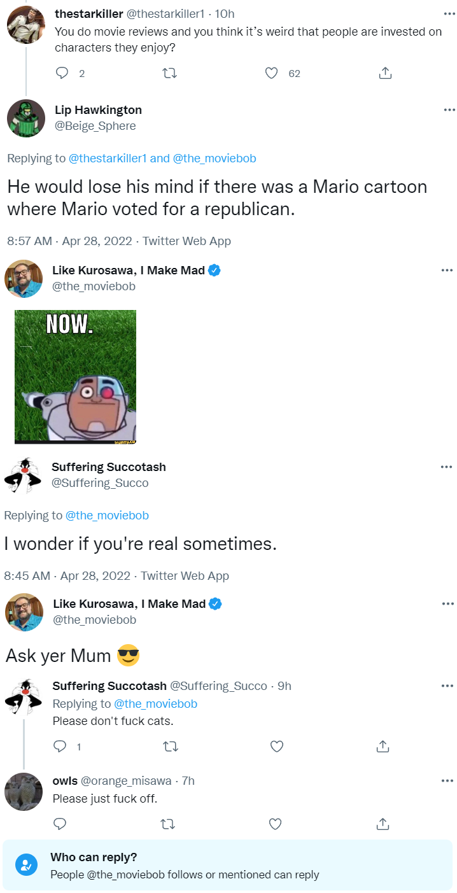Open more options for Lip Hawkington's tweet
The image size is (457, 893).
pyautogui.click(x=449, y=110)
